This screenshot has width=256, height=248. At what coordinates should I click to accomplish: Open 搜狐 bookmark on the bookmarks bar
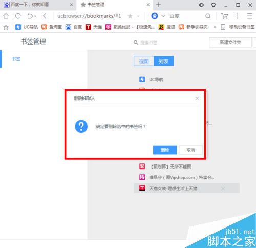(167, 27)
